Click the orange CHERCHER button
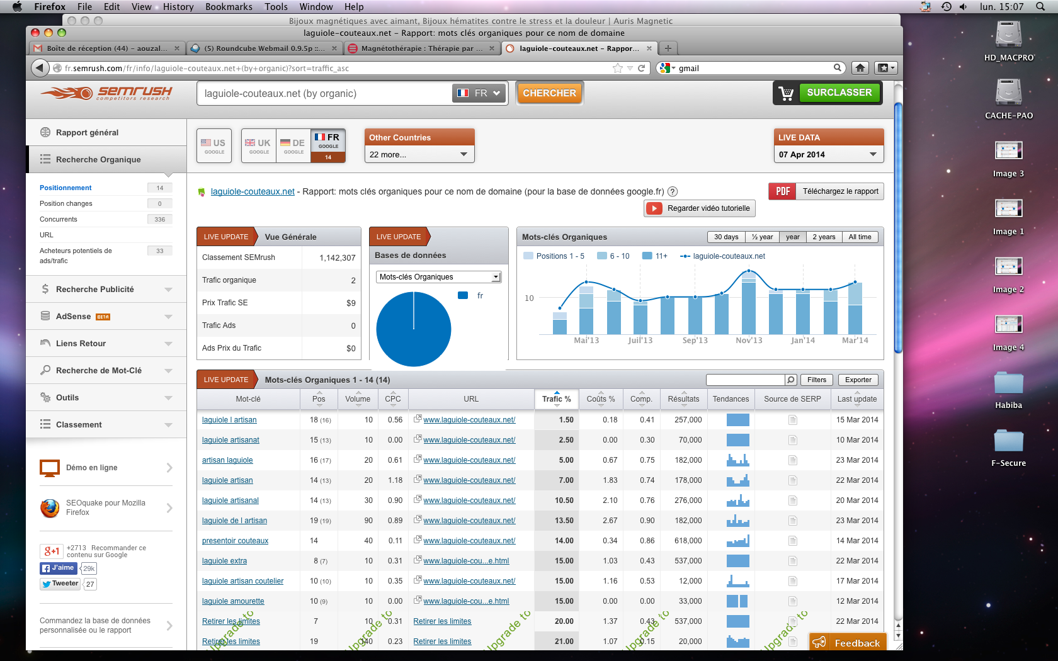 pos(549,93)
